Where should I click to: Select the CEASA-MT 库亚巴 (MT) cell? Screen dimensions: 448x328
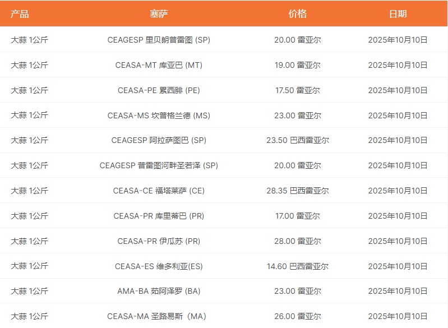(x=159, y=65)
